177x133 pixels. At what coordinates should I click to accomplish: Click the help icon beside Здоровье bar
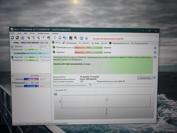(155, 52)
